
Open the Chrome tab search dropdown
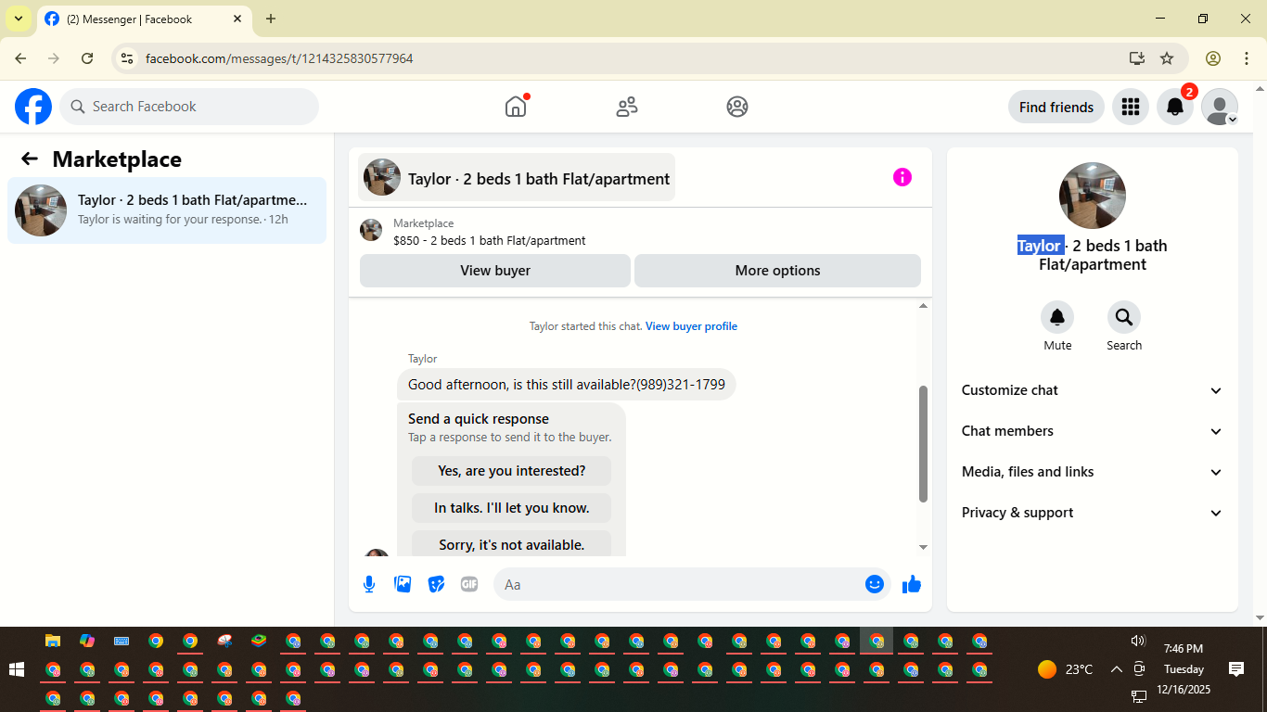19,19
